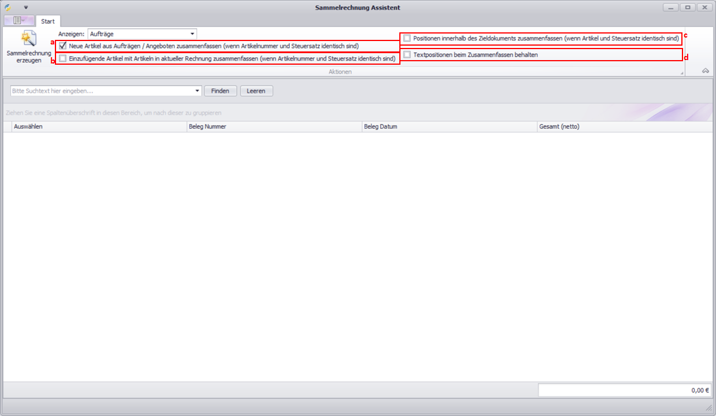
Task: Expand the search text history dropdown arrow
Action: point(198,91)
